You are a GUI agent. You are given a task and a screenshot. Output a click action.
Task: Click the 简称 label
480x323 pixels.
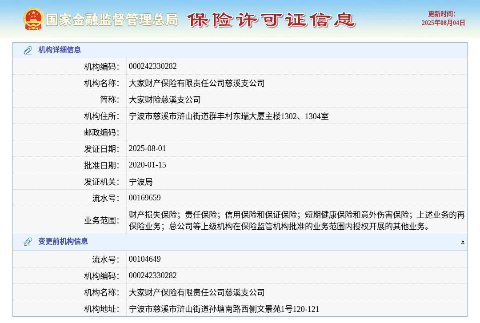pos(110,100)
